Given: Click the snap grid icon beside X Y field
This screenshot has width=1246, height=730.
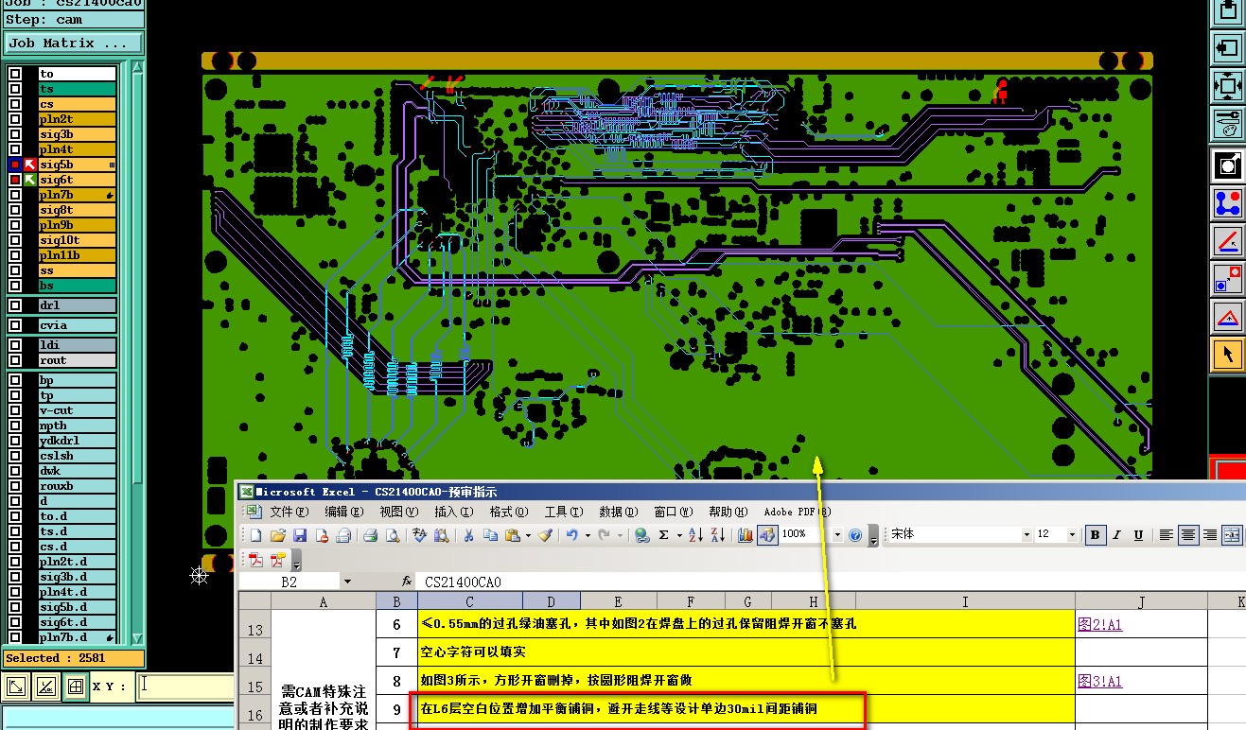Looking at the screenshot, I should [76, 687].
